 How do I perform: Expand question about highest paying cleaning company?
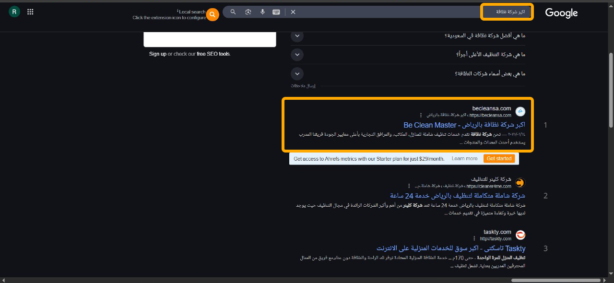297,55
